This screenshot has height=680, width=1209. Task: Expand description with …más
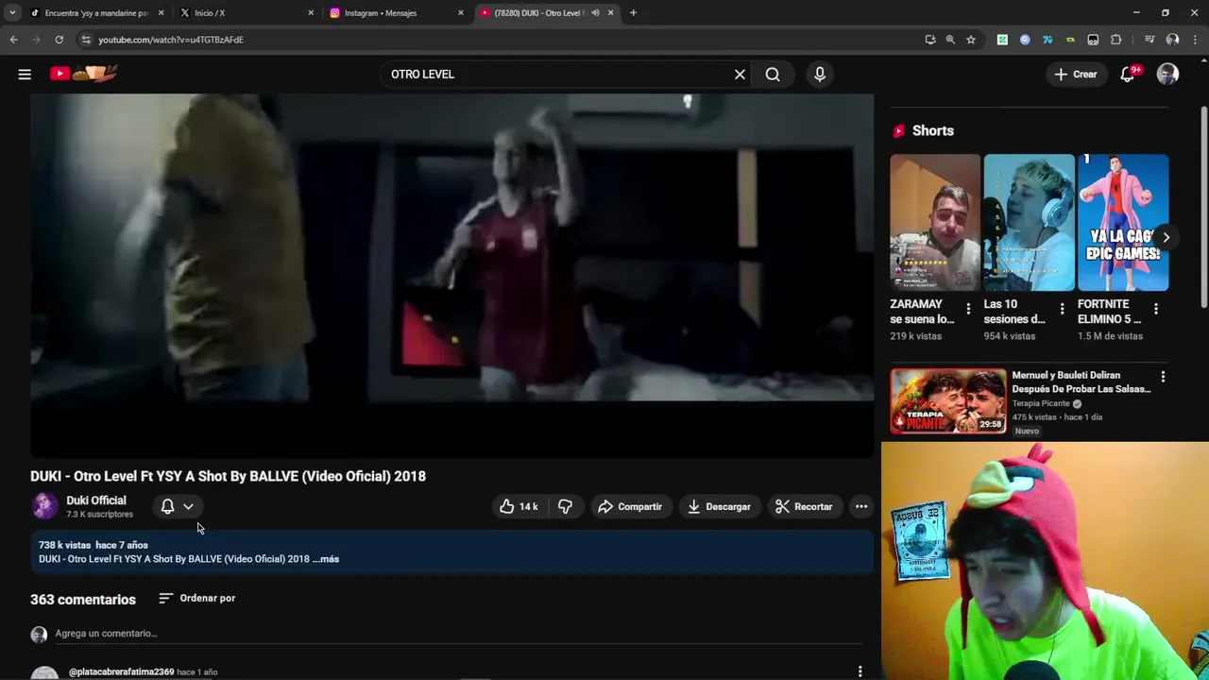pos(327,559)
